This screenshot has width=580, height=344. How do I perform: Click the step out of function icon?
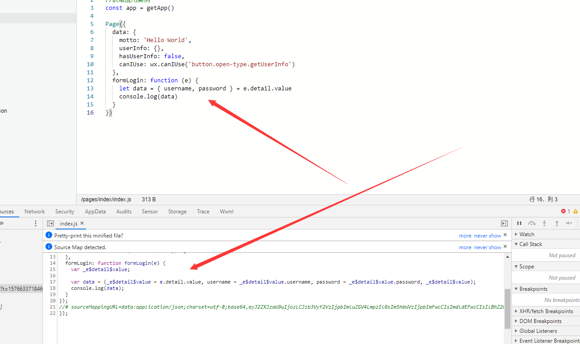point(557,223)
